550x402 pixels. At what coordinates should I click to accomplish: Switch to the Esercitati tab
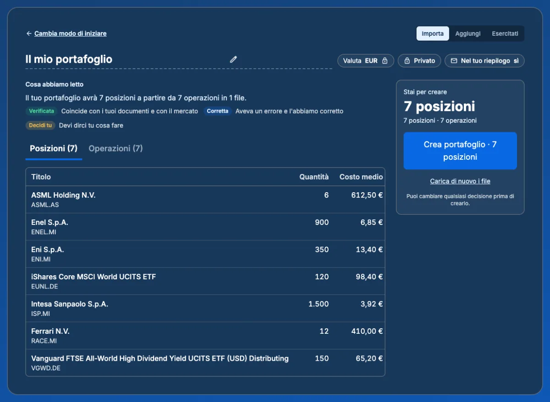tap(505, 33)
